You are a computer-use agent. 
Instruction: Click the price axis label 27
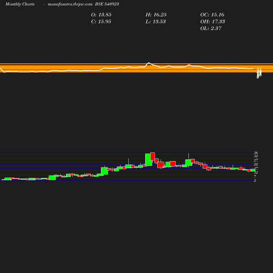tap(256, 161)
